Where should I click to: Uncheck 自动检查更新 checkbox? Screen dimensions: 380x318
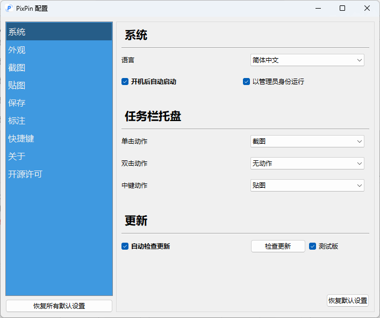(125, 246)
